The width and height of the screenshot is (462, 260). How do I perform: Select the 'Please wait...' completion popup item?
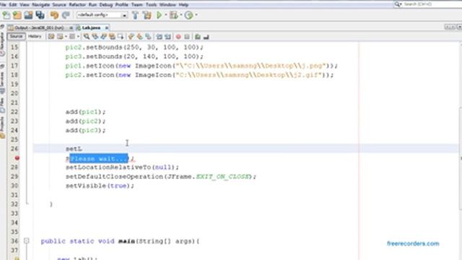click(99, 159)
